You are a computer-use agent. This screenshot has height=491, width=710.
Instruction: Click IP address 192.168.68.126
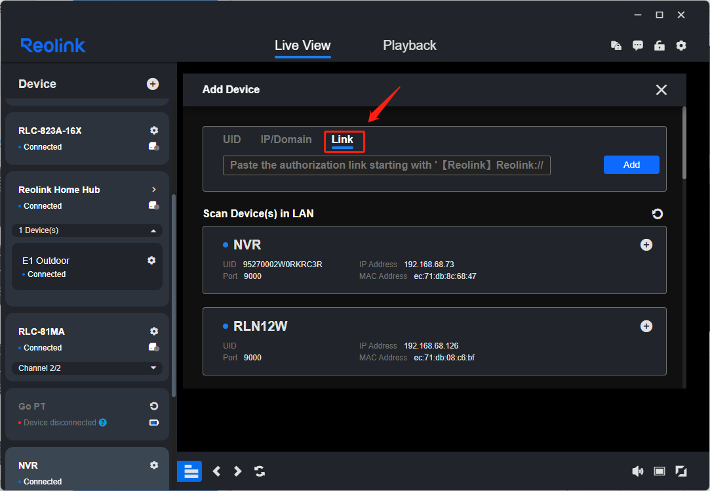[431, 345]
